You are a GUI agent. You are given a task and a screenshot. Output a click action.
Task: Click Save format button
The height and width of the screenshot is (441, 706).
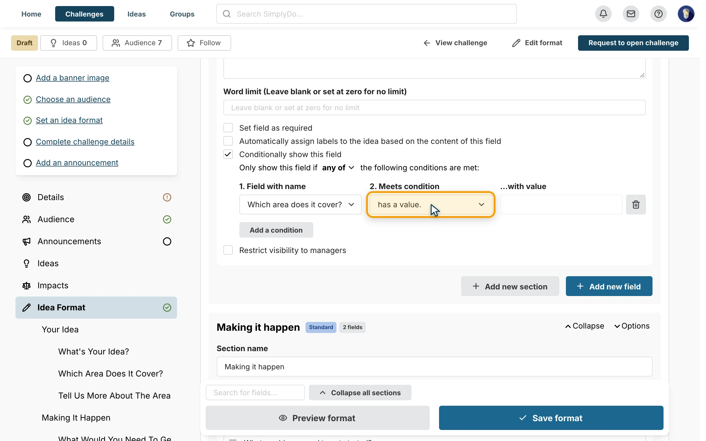click(x=551, y=418)
